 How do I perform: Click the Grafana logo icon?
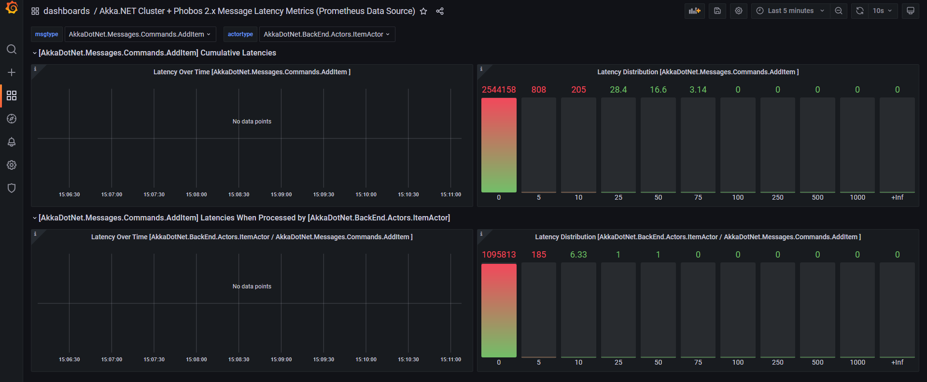(x=12, y=8)
